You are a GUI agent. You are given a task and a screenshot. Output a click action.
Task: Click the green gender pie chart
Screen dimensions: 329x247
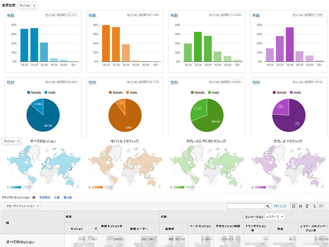click(x=207, y=115)
